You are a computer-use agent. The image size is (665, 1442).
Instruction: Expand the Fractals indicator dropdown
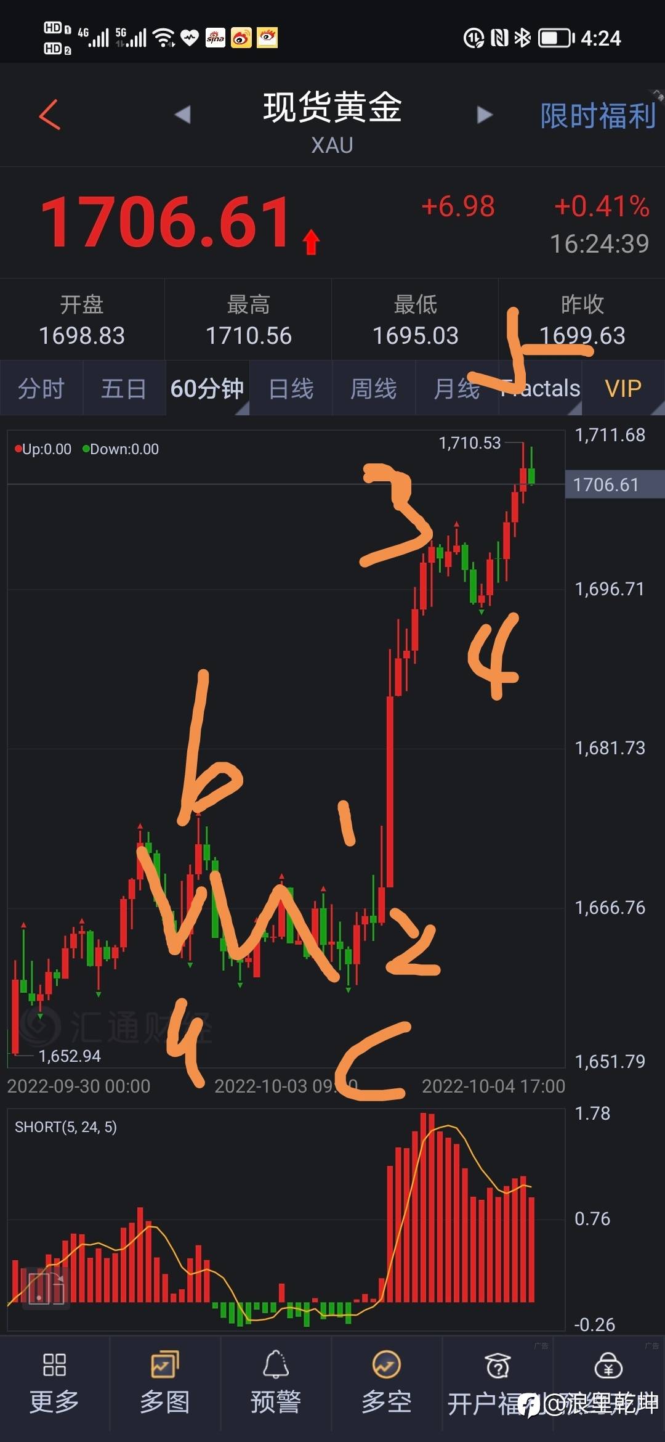coord(541,389)
